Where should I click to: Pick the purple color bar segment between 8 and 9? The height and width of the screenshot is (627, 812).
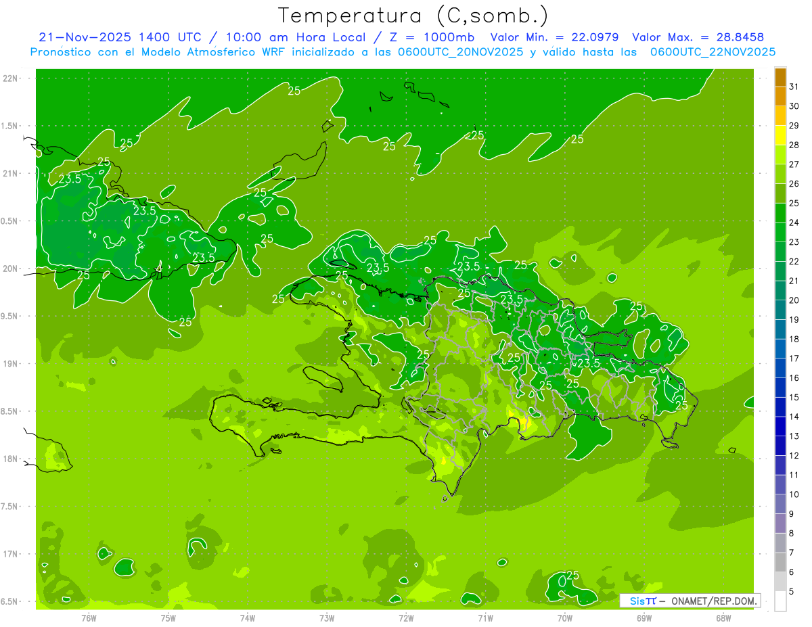pyautogui.click(x=780, y=524)
